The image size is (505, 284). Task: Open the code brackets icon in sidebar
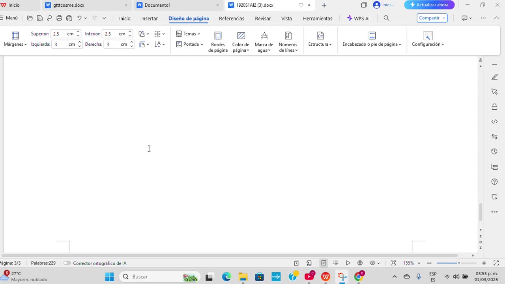(494, 121)
